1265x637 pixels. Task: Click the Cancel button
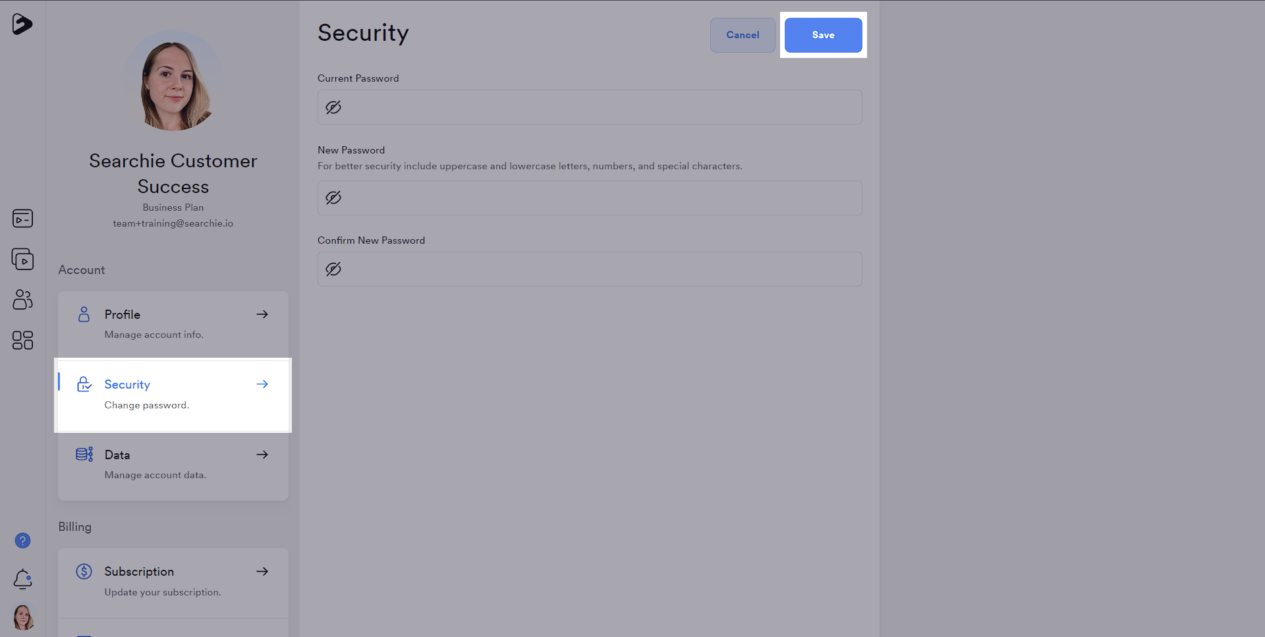[x=743, y=35]
